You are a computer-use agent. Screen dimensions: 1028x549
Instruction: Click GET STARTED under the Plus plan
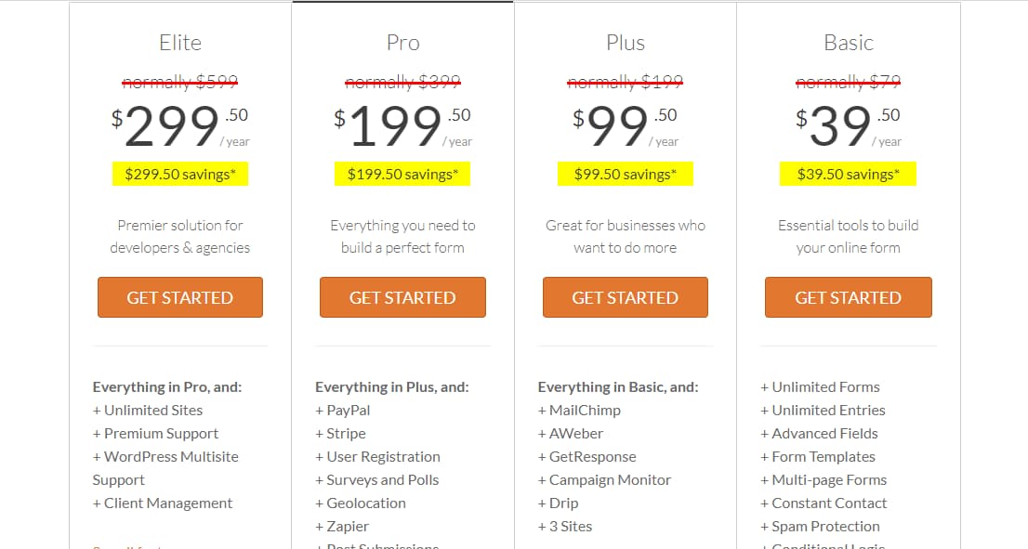coord(625,297)
